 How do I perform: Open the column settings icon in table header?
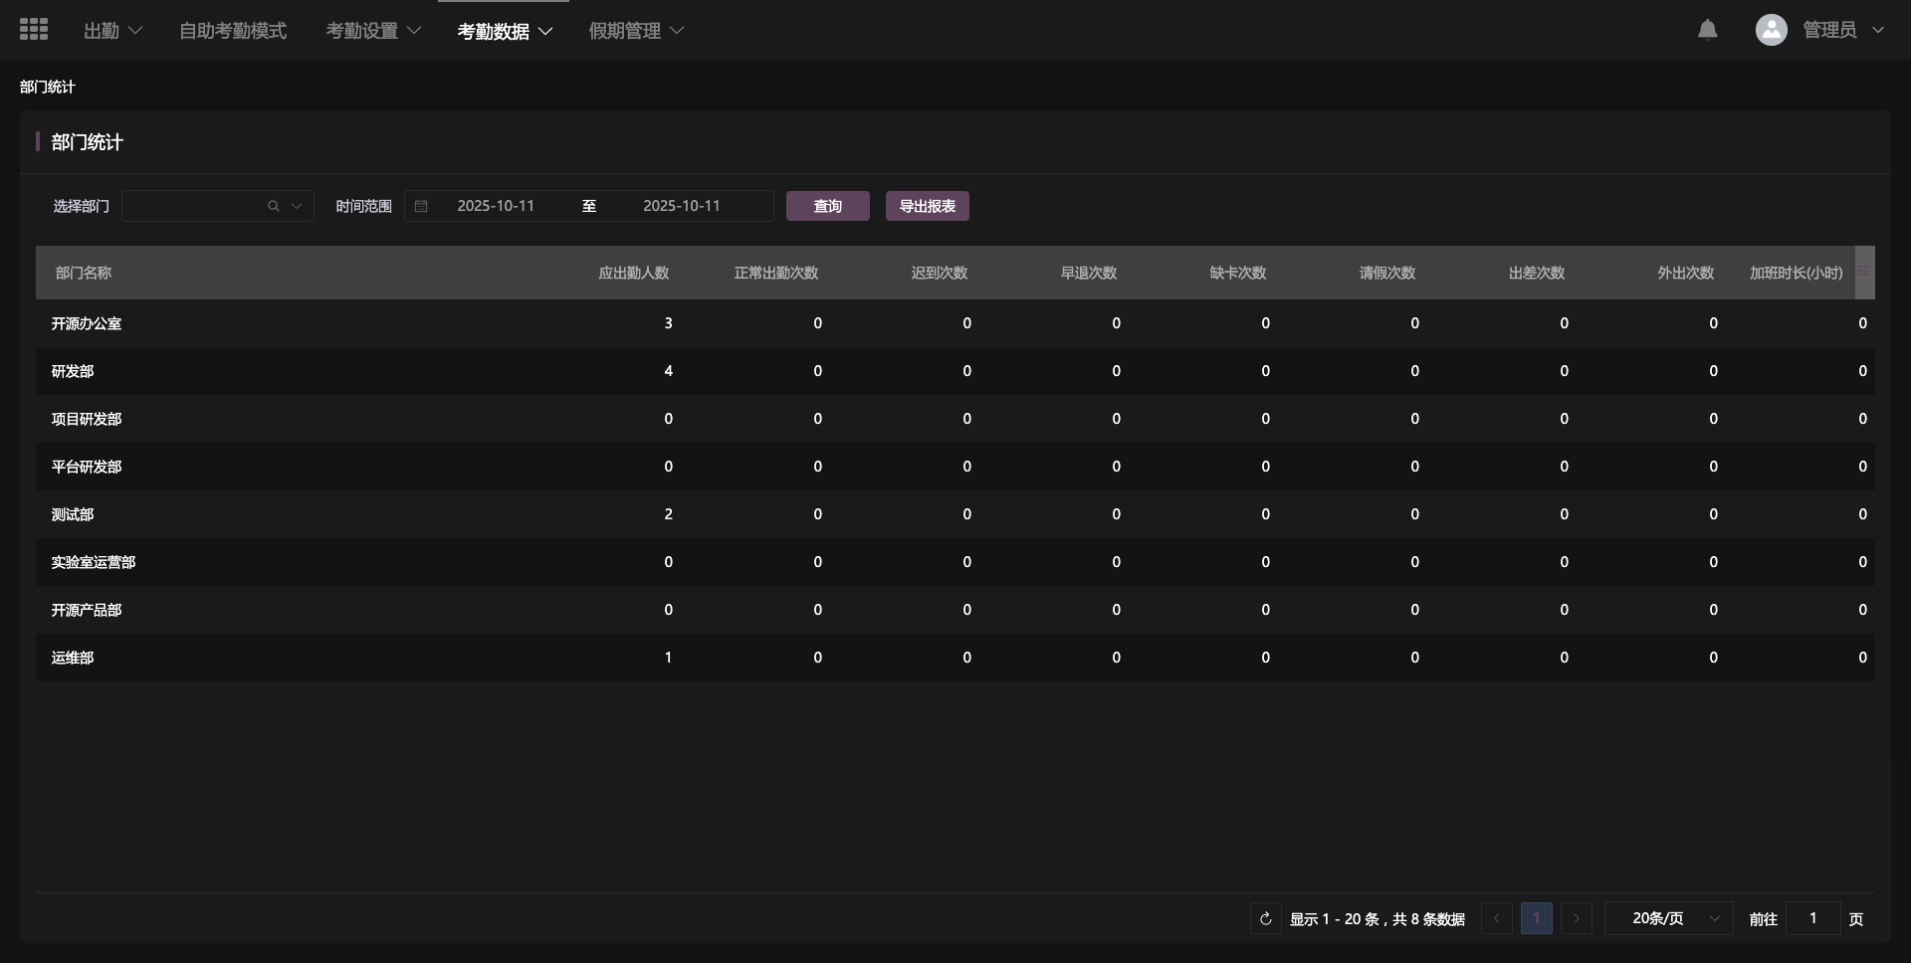click(x=1863, y=272)
